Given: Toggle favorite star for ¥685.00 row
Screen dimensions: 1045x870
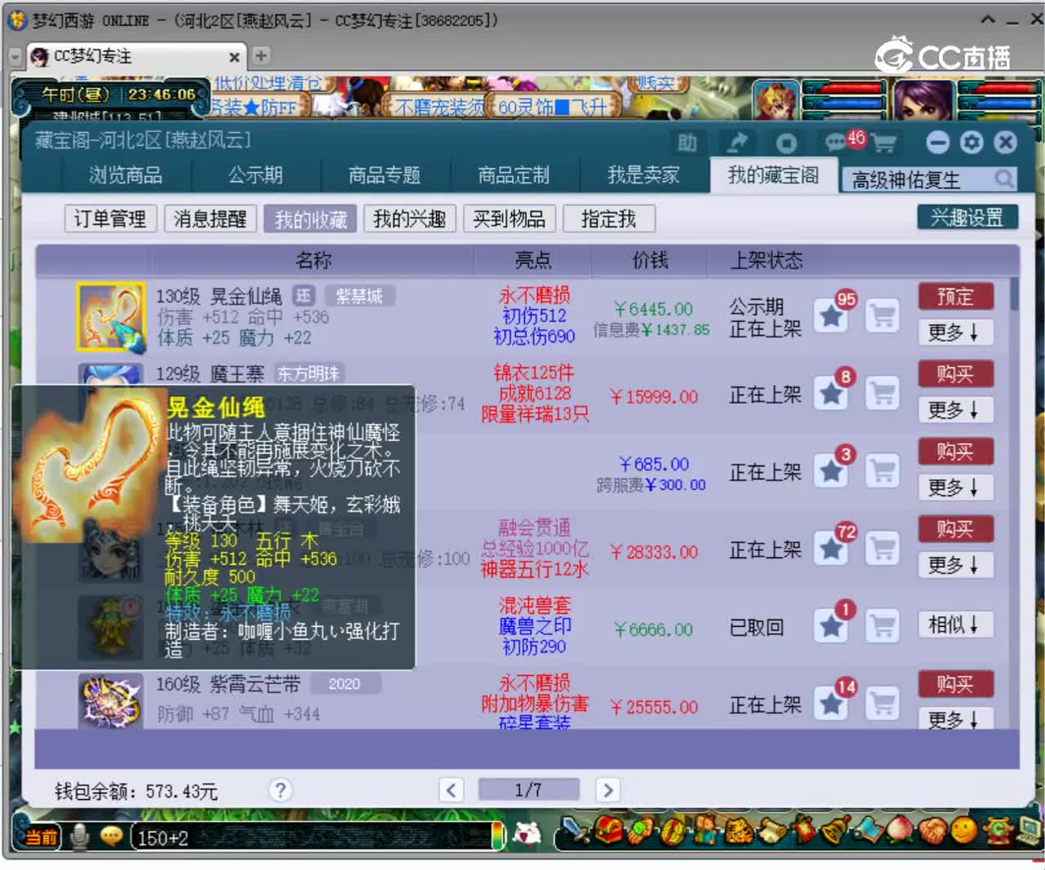Looking at the screenshot, I should tap(832, 471).
